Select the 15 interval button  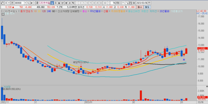[x=91, y=3]
